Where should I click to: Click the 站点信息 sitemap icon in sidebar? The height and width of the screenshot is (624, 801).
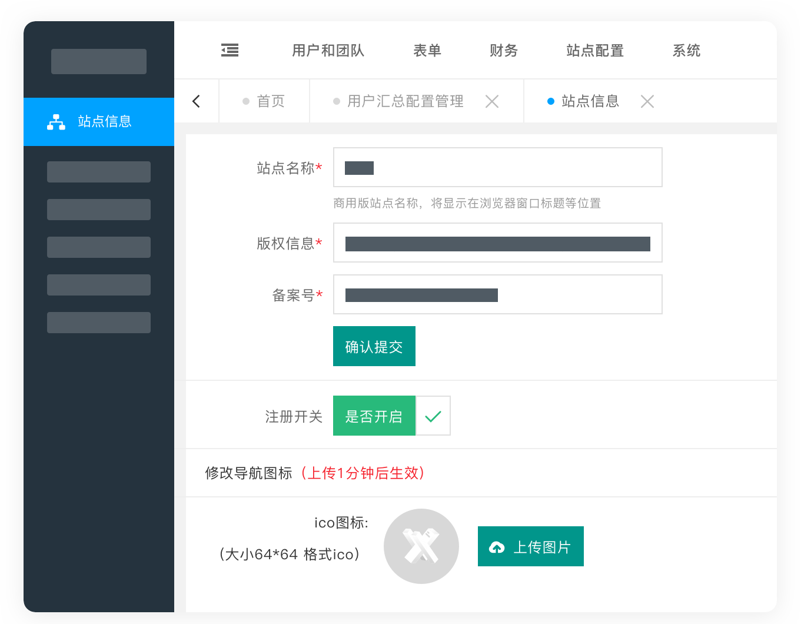tap(56, 122)
